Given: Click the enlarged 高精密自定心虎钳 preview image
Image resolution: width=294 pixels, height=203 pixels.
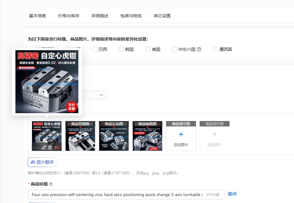Looking at the screenshot, I should pyautogui.click(x=47, y=82).
